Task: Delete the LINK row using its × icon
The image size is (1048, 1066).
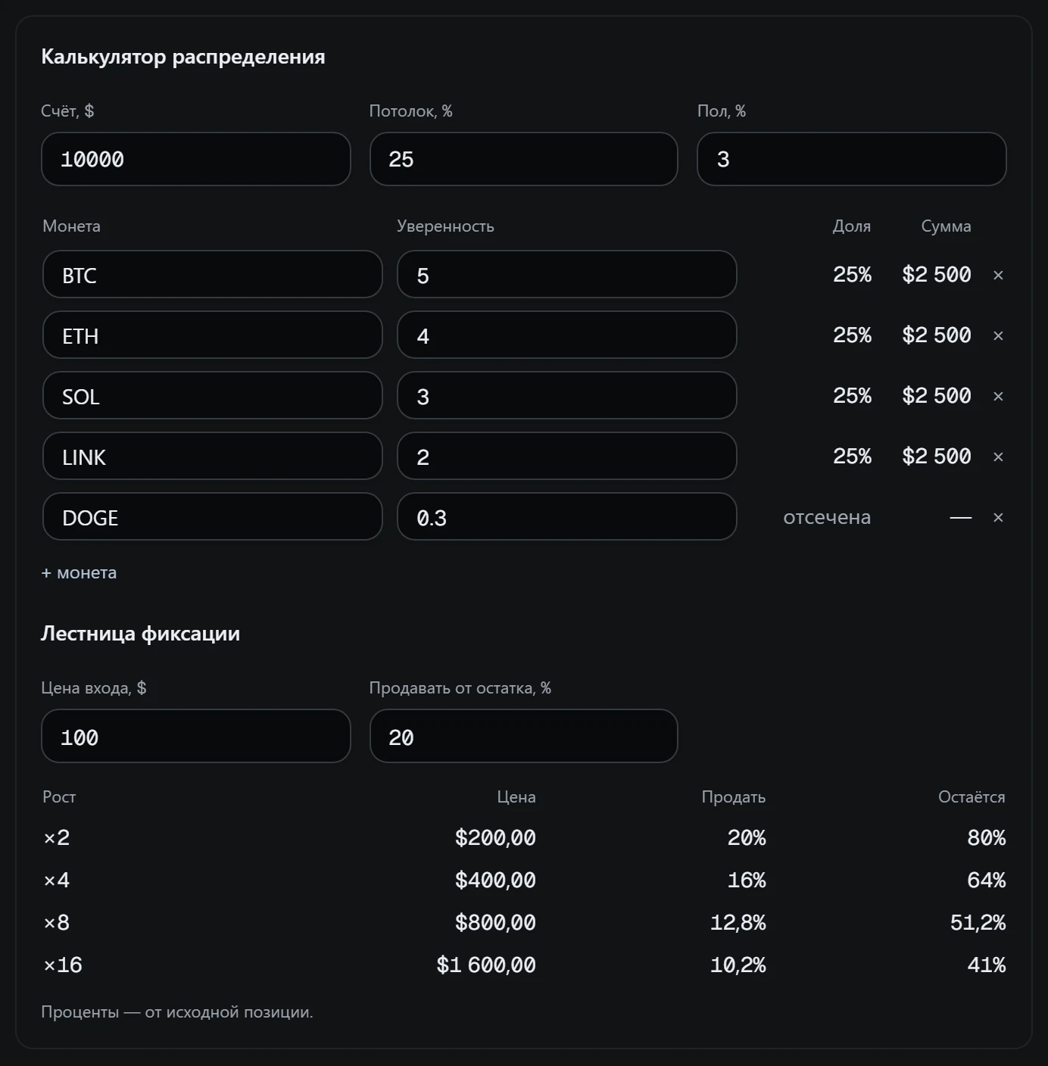Action: click(998, 457)
